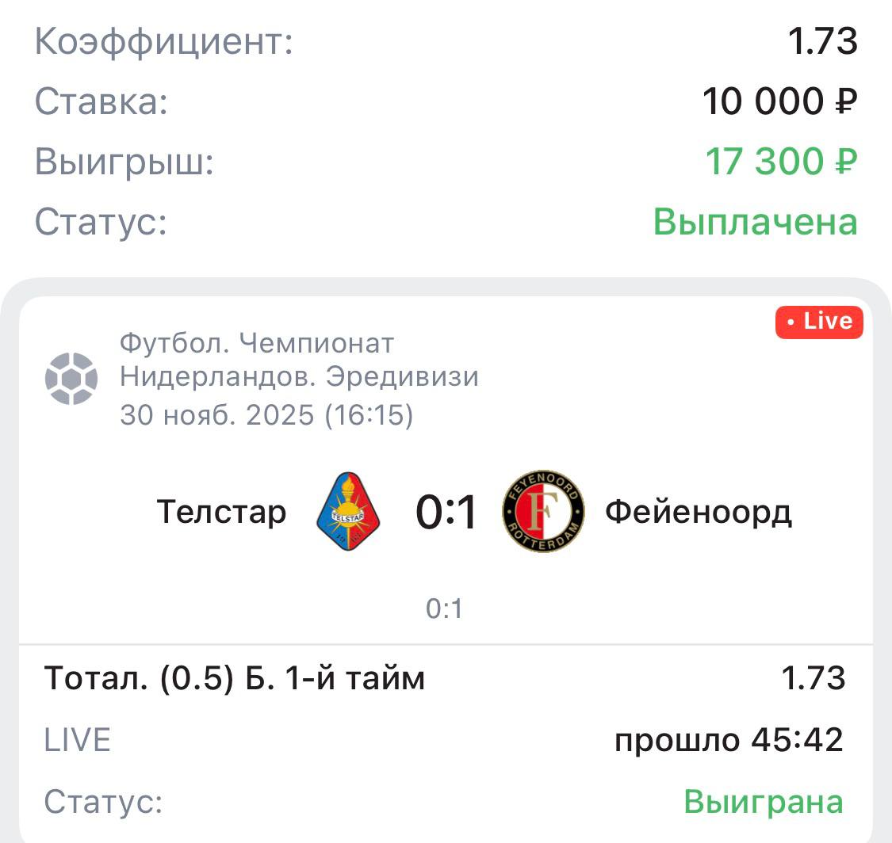
Task: Click the large 0:1 match score
Action: tap(446, 512)
